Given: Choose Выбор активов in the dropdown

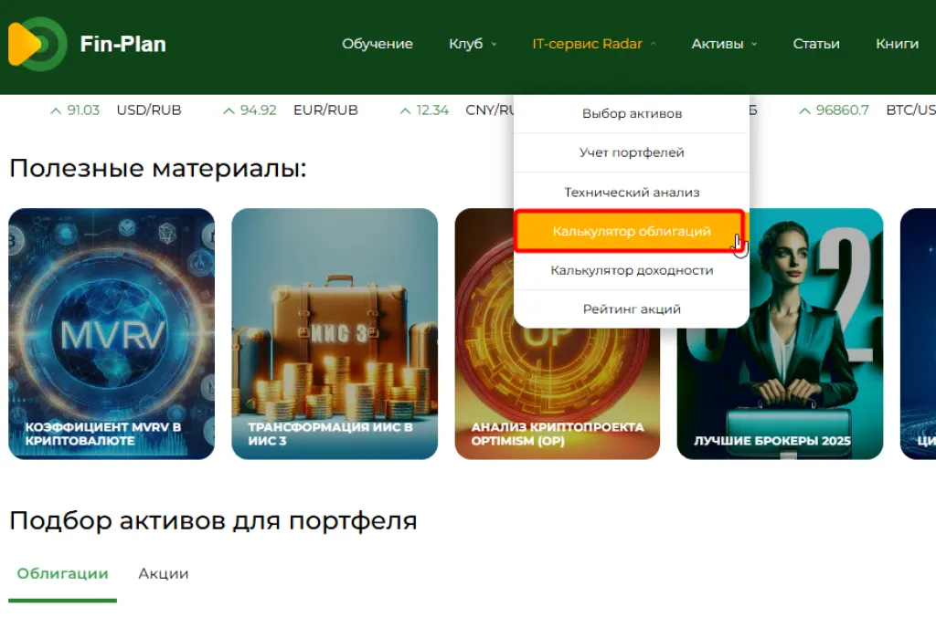Looking at the screenshot, I should (632, 113).
